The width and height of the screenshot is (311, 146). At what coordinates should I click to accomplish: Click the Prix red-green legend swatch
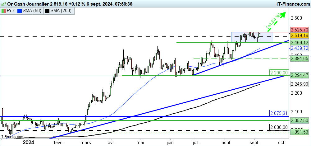[4, 11]
